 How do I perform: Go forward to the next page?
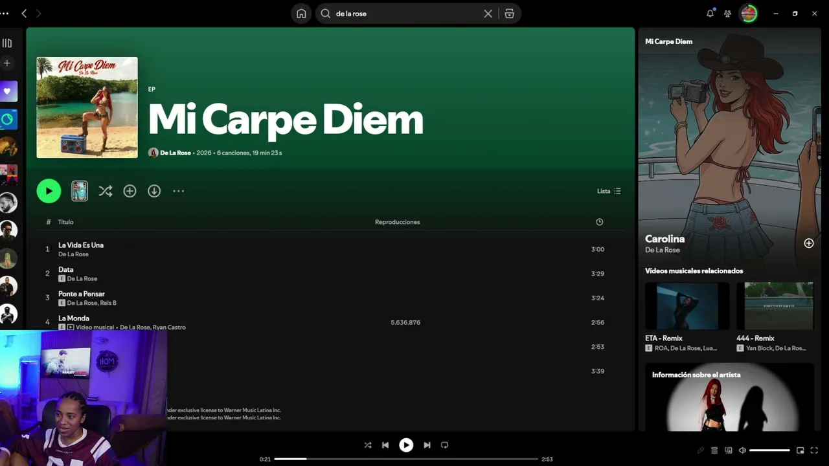pyautogui.click(x=39, y=14)
